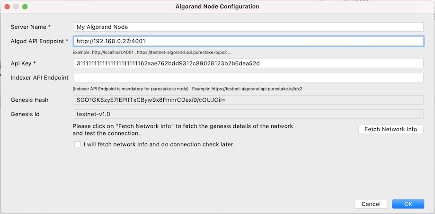Click the "Indexer API Endpoint" label

39,78
